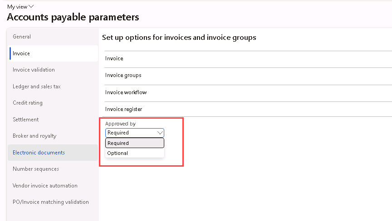The height and width of the screenshot is (221, 392).
Task: Open the Electronic documents tab
Action: [x=39, y=153]
